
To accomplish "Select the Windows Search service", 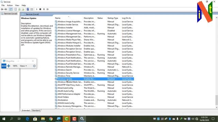I will pyautogui.click(x=94, y=70).
